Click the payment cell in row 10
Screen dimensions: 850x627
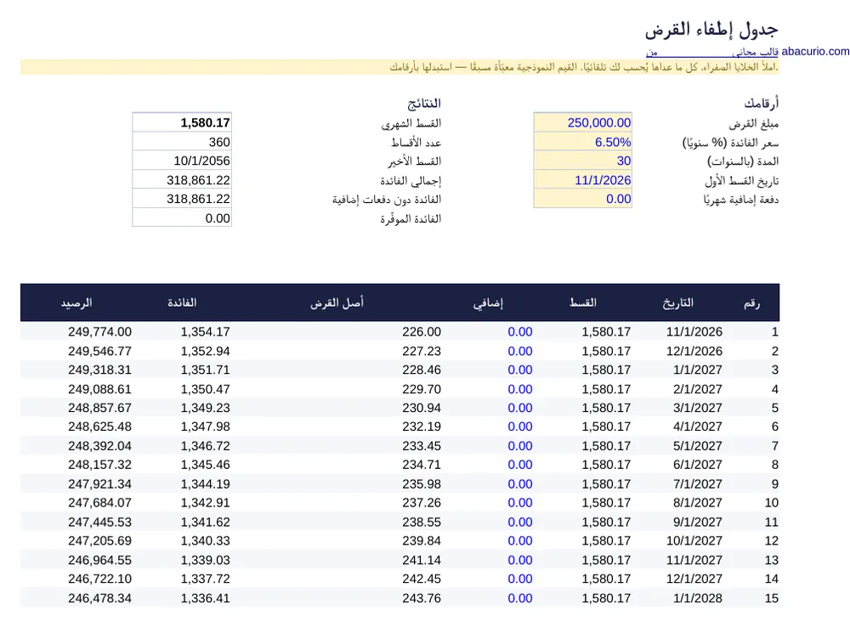pyautogui.click(x=606, y=502)
